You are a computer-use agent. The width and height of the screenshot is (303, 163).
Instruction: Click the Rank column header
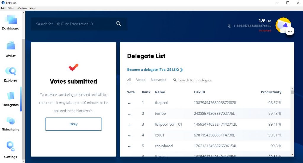pos(146,92)
